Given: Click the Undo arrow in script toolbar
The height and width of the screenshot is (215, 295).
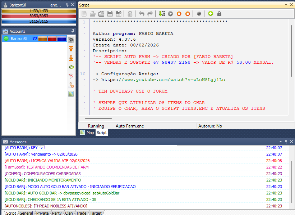Looking at the screenshot, I should point(142,14).
